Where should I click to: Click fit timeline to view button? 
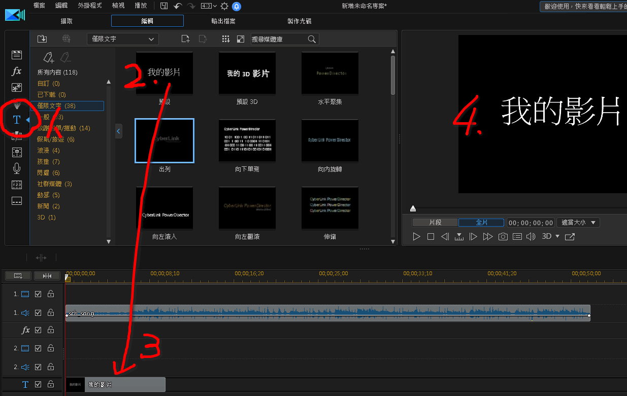[x=47, y=276]
